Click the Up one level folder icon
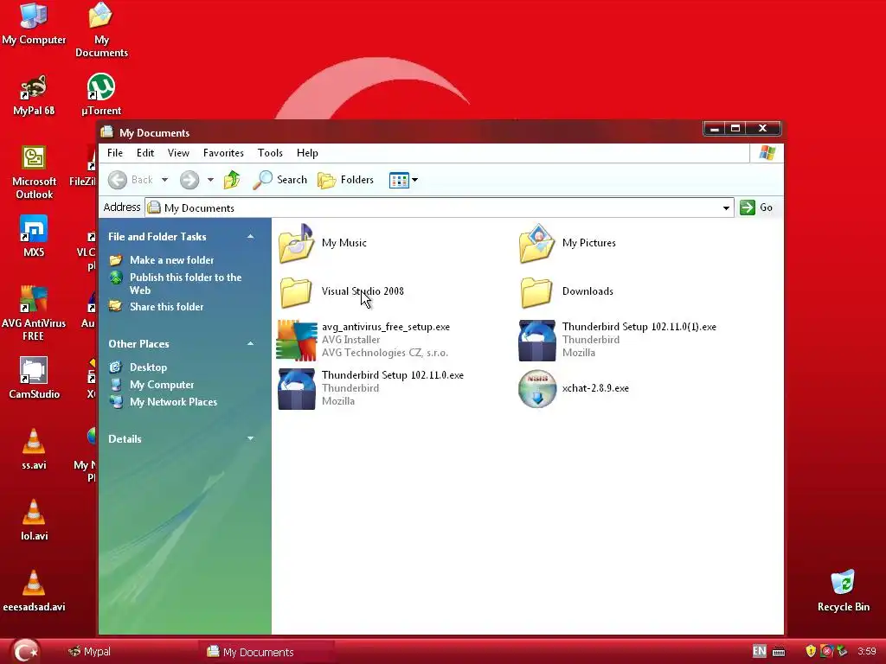Viewport: 886px width, 664px height. tap(232, 180)
